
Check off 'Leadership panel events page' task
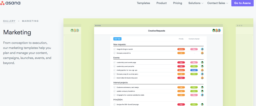point(114,62)
